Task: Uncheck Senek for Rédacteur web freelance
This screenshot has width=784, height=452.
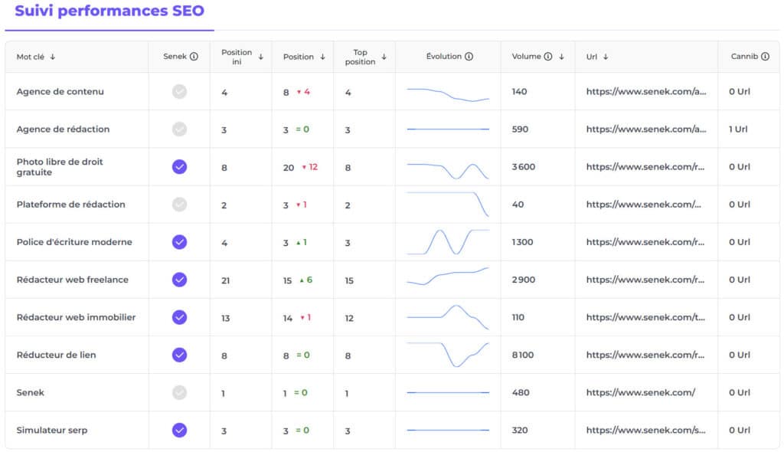Action: click(179, 280)
